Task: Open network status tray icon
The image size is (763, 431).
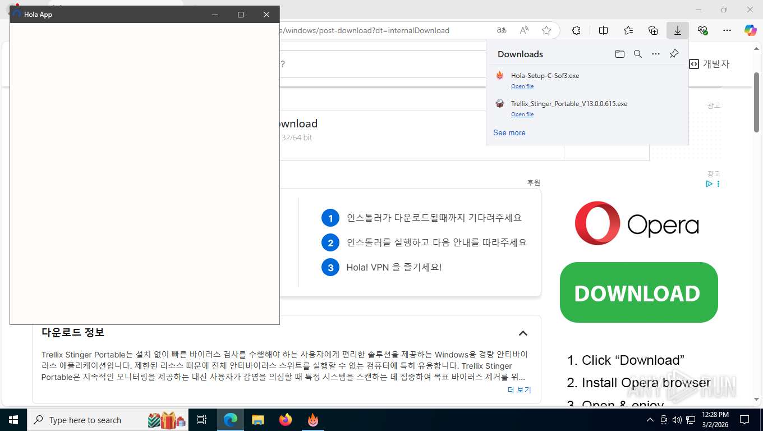Action: pyautogui.click(x=691, y=420)
